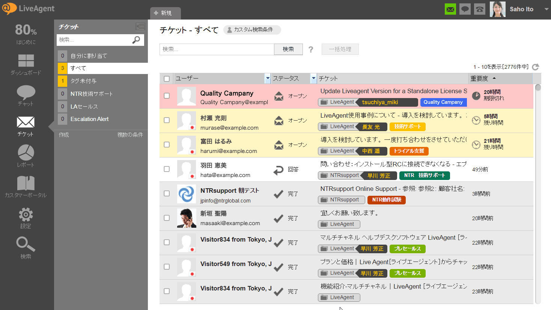Click the magnifier icon in ticket panel search
The width and height of the screenshot is (551, 310).
136,40
